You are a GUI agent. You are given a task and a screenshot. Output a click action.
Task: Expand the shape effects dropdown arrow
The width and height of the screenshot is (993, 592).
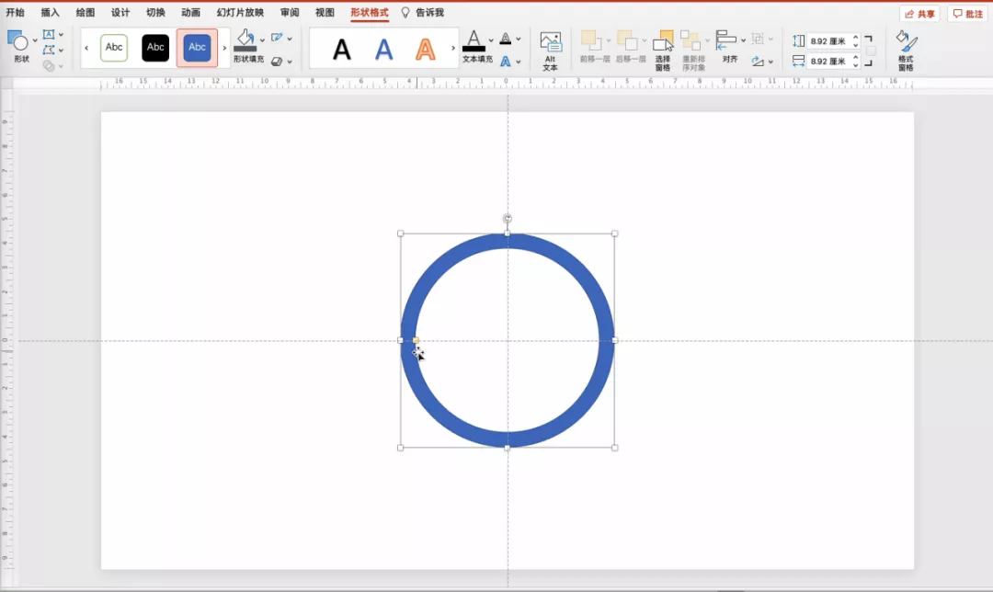tap(290, 62)
